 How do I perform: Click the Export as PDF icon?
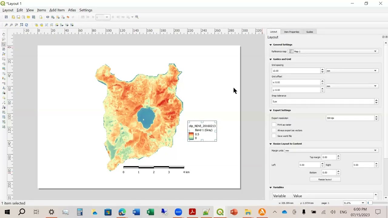pyautogui.click(x=63, y=17)
